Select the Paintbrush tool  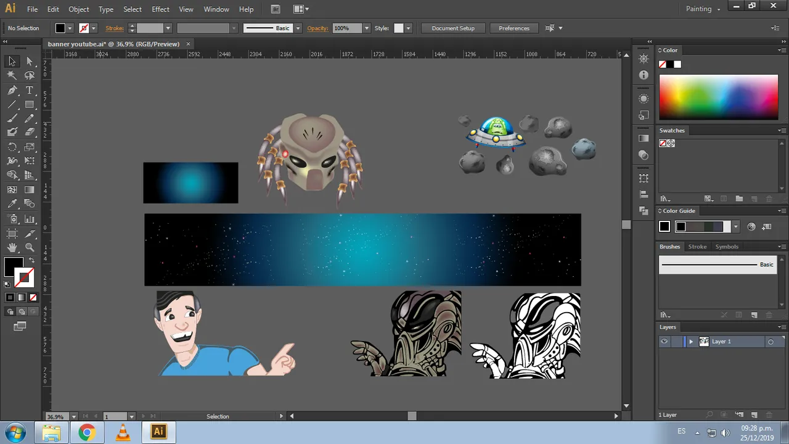pyautogui.click(x=12, y=118)
